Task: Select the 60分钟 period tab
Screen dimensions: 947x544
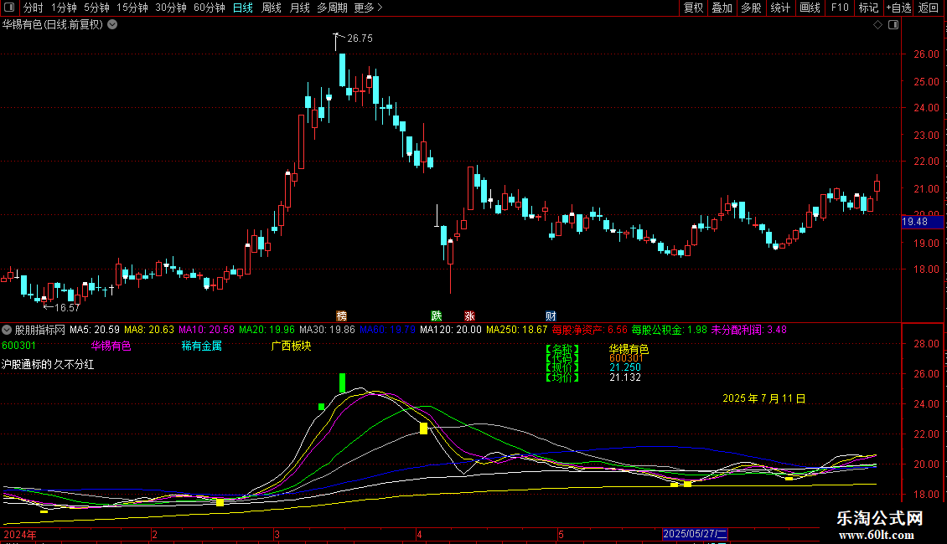Action: pos(209,8)
